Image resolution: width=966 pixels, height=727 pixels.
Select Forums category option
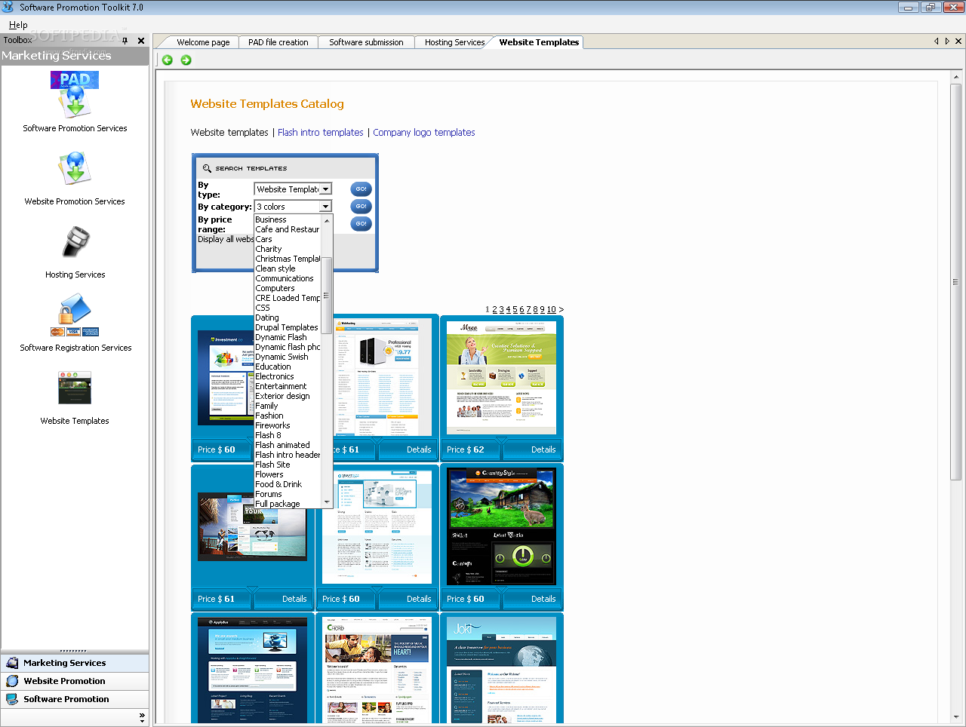tap(288, 494)
